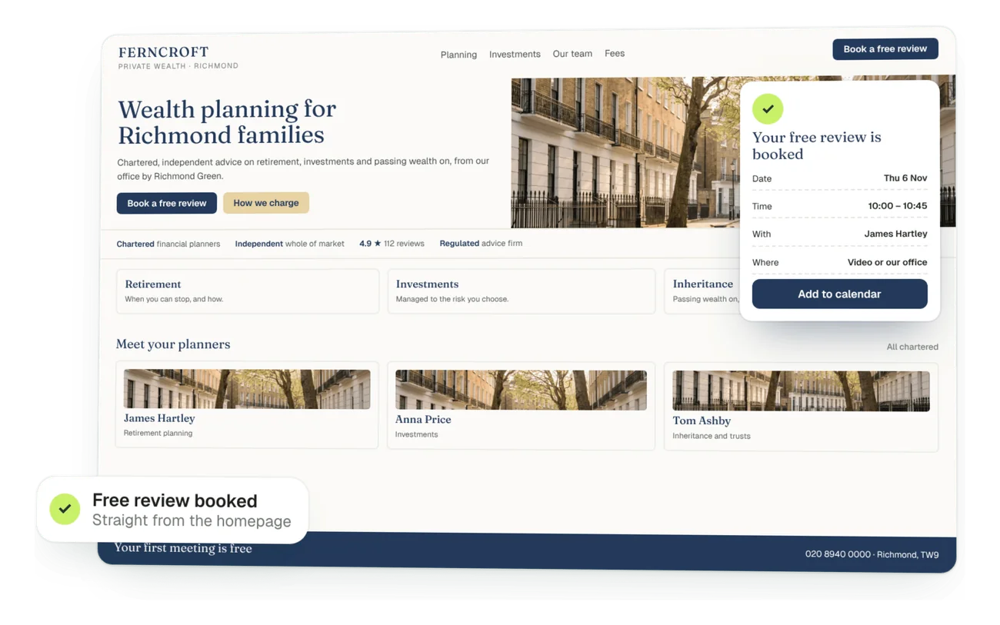This screenshot has width=1000, height=625.
Task: Select the Anna Price name
Action: pyautogui.click(x=423, y=420)
